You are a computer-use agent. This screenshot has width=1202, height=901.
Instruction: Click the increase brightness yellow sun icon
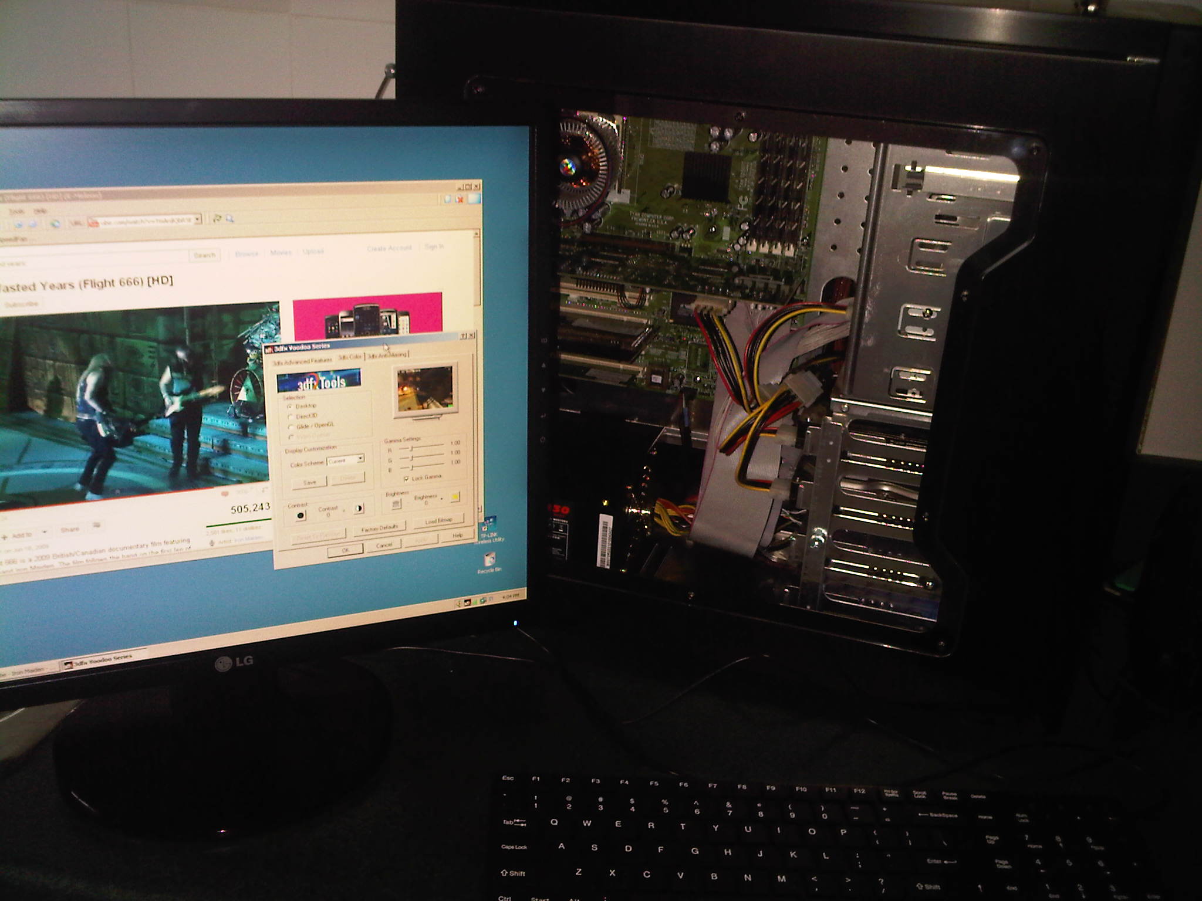click(454, 497)
